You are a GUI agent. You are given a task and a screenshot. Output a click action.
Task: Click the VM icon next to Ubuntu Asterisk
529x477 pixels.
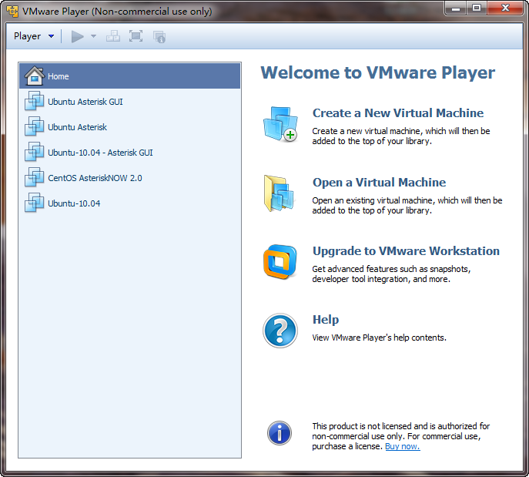click(x=34, y=126)
